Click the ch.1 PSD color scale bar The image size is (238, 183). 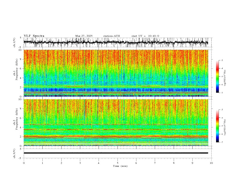[217, 77]
